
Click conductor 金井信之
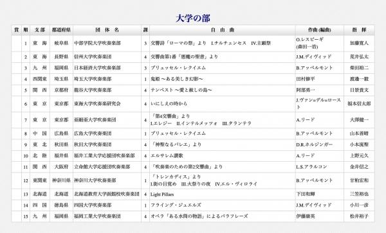click(x=359, y=167)
